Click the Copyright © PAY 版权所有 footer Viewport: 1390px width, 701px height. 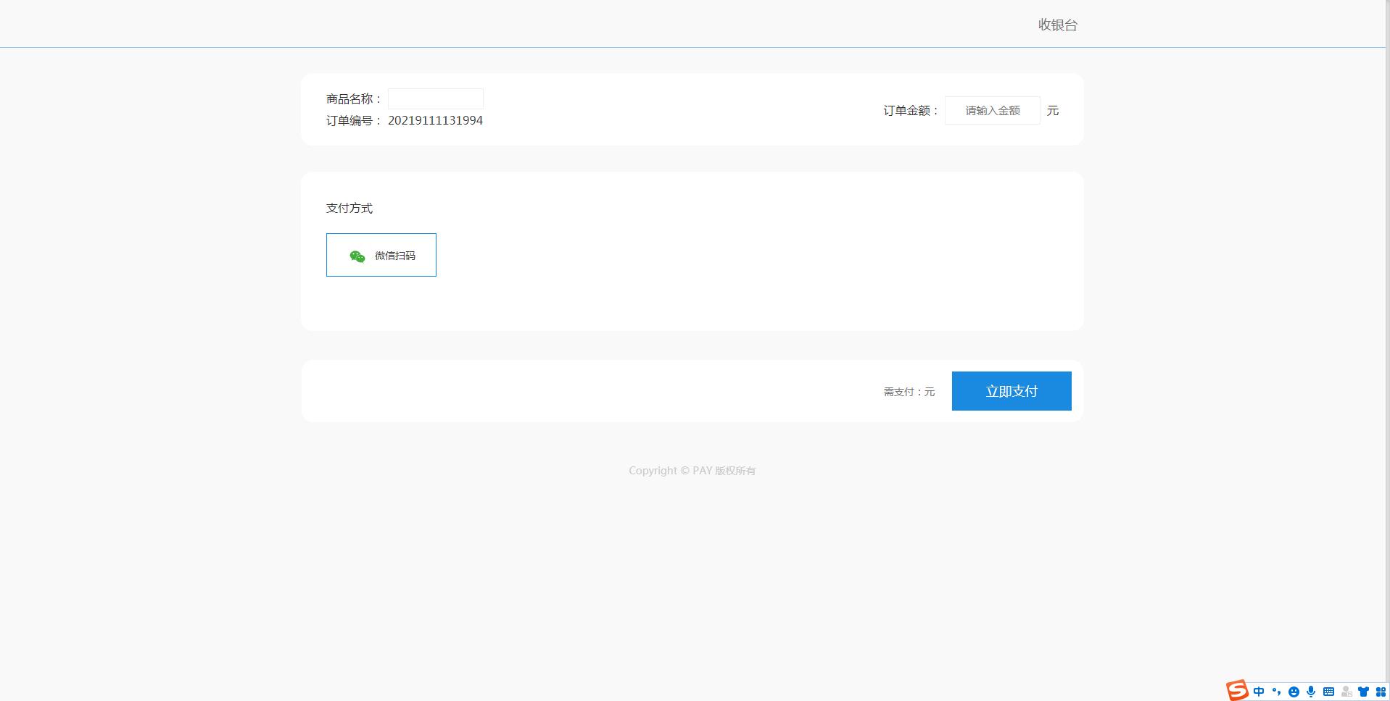pyautogui.click(x=692, y=471)
